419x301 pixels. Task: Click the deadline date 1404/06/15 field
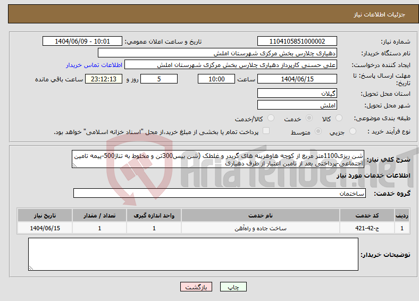click(297, 79)
